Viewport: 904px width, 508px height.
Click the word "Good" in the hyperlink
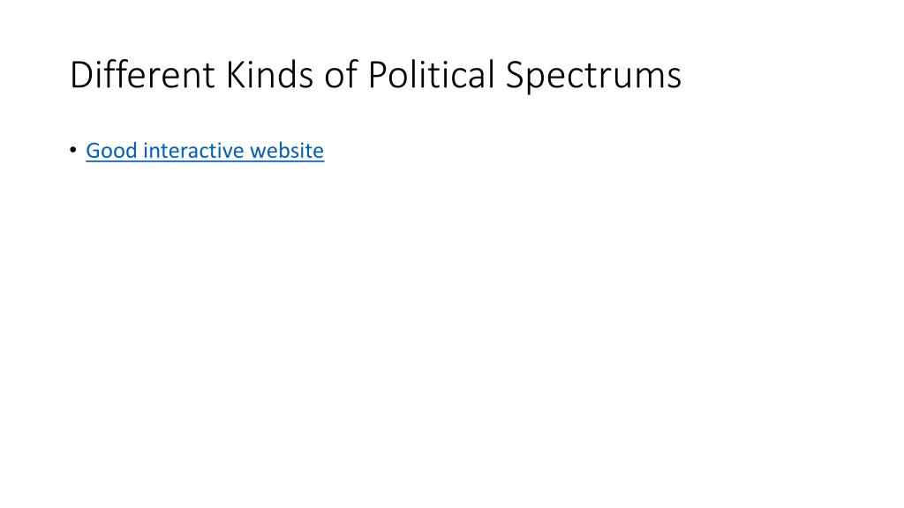pyautogui.click(x=112, y=150)
